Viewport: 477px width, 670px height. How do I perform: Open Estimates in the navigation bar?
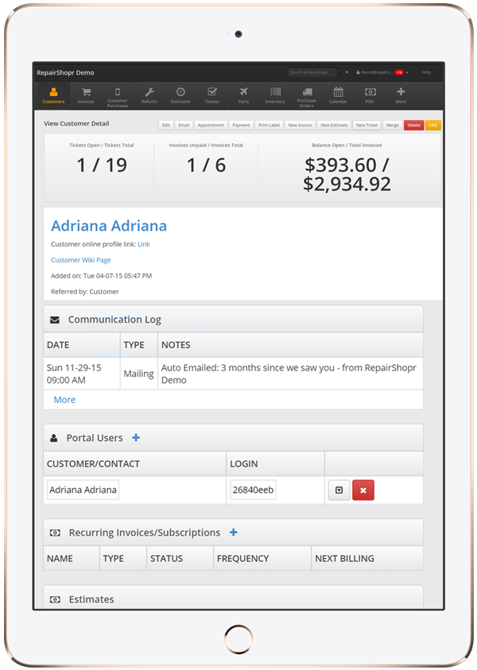pos(180,95)
